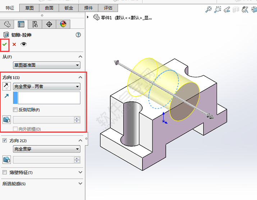Open the ConfigurationManager tab
Image resolution: width=257 pixels, height=200 pixels.
tap(35, 24)
